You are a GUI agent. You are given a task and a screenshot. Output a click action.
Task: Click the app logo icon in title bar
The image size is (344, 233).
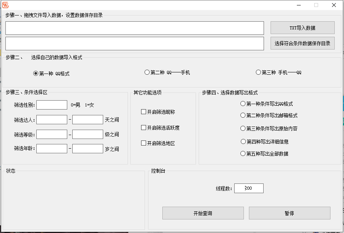point(5,5)
